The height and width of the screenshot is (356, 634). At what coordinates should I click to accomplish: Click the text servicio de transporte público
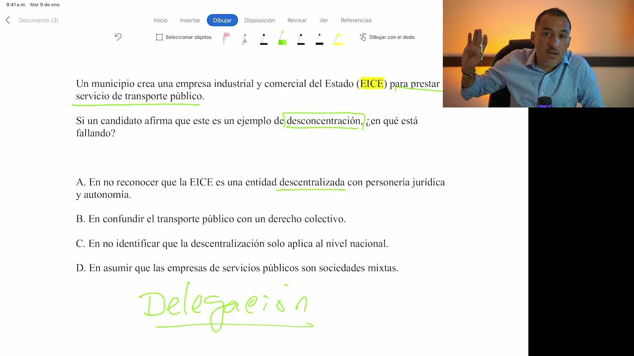coord(140,96)
